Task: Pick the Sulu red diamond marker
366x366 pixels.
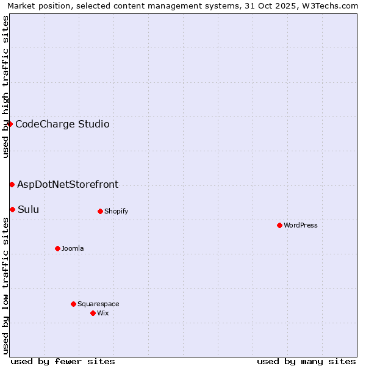Action: [x=12, y=209]
